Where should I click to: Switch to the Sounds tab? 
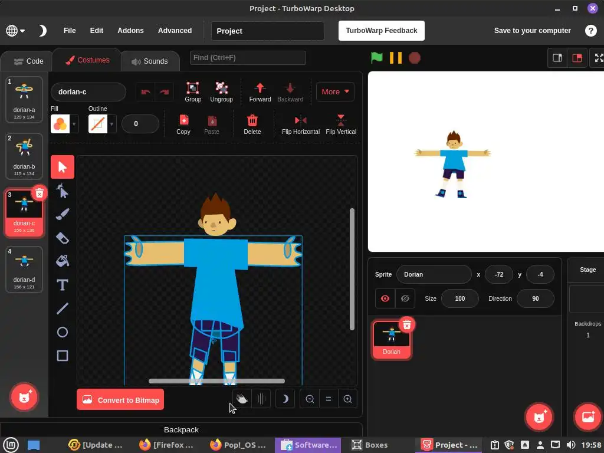coord(150,61)
